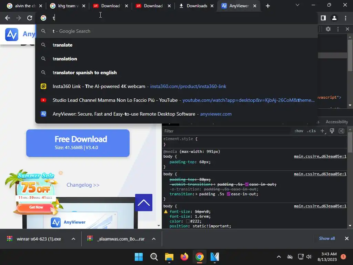The width and height of the screenshot is (353, 265).
Task: Show hidden system tray icons
Action: point(279,257)
